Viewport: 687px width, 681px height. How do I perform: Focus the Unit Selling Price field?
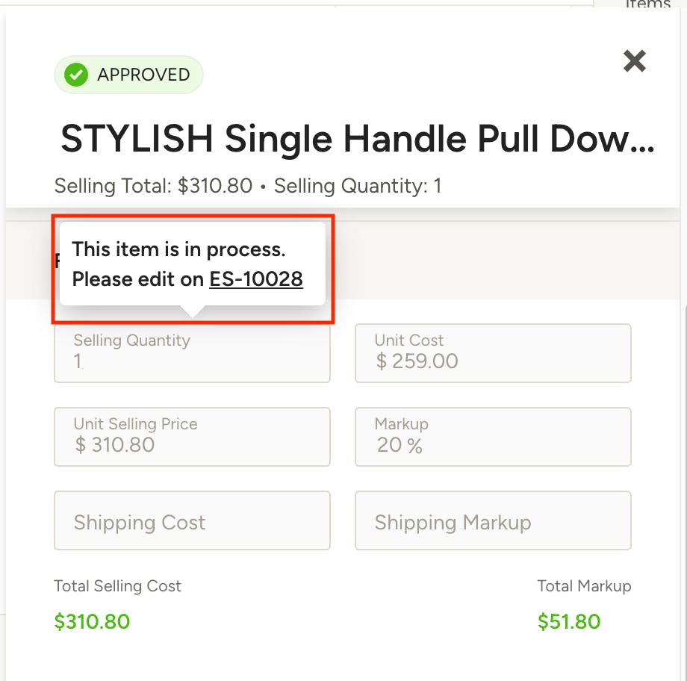click(x=192, y=437)
